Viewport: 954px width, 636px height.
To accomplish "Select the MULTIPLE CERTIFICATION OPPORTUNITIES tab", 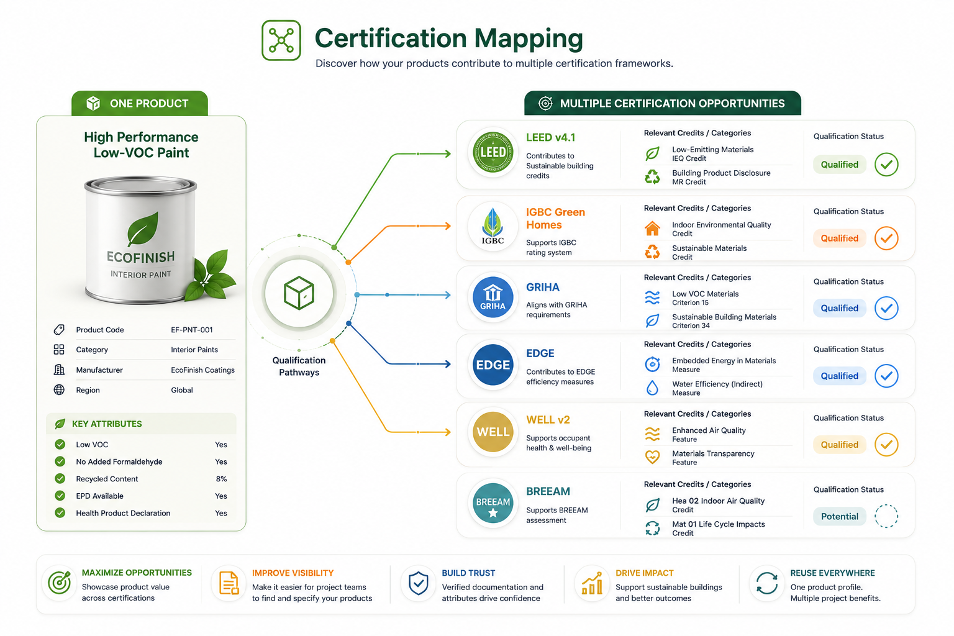I will [663, 103].
